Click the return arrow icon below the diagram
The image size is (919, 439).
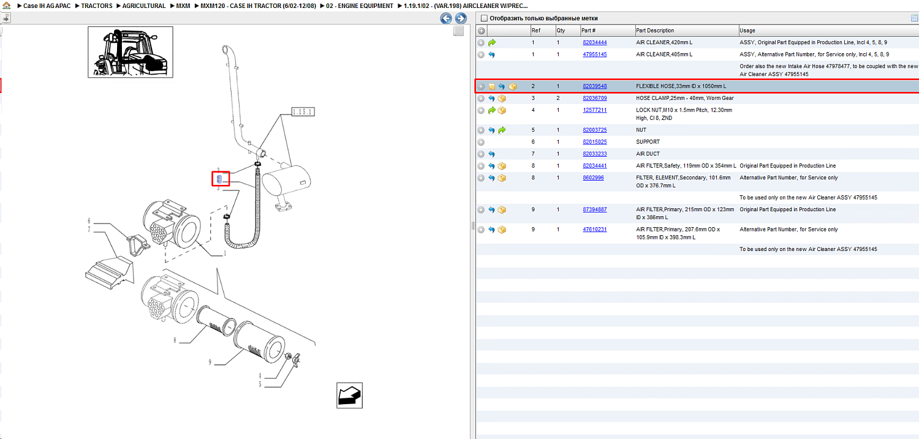click(350, 395)
